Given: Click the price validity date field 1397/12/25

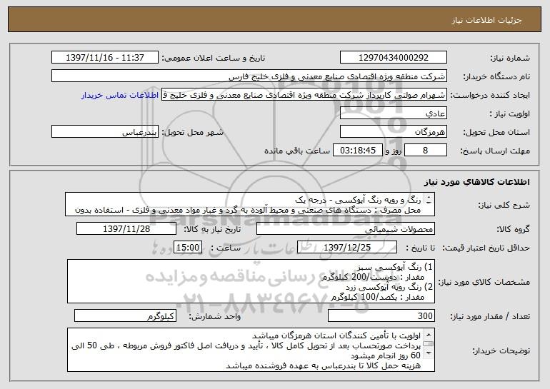Looking at the screenshot, I should (347, 248).
